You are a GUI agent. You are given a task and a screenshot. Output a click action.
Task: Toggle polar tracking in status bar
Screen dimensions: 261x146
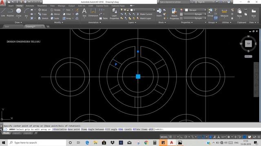[x=186, y=137]
